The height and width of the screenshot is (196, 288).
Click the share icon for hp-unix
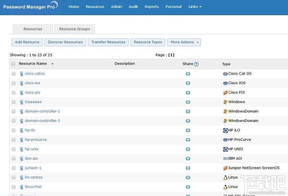click(188, 149)
